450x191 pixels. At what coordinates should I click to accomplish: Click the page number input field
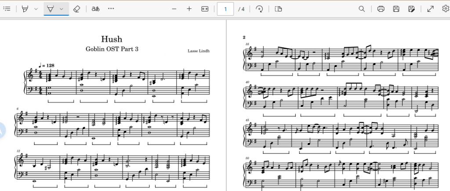point(225,9)
